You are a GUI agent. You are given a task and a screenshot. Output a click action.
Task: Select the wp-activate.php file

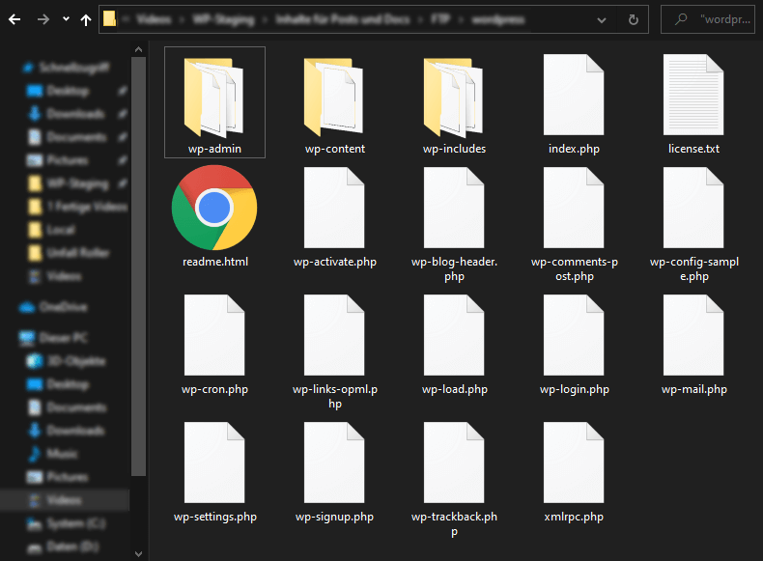(334, 216)
